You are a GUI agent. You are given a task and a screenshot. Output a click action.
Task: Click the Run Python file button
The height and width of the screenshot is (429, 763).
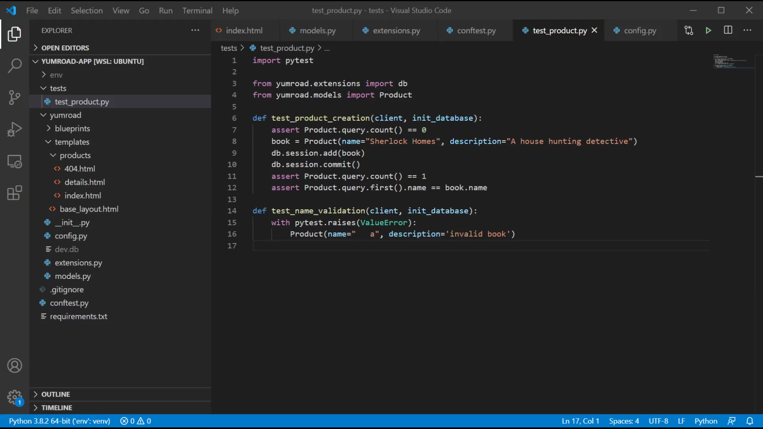pos(709,30)
